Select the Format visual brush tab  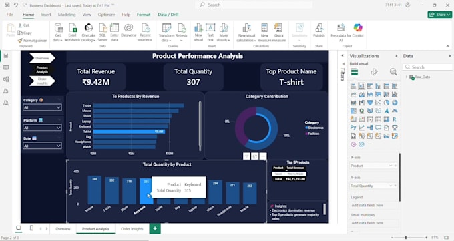point(374,72)
